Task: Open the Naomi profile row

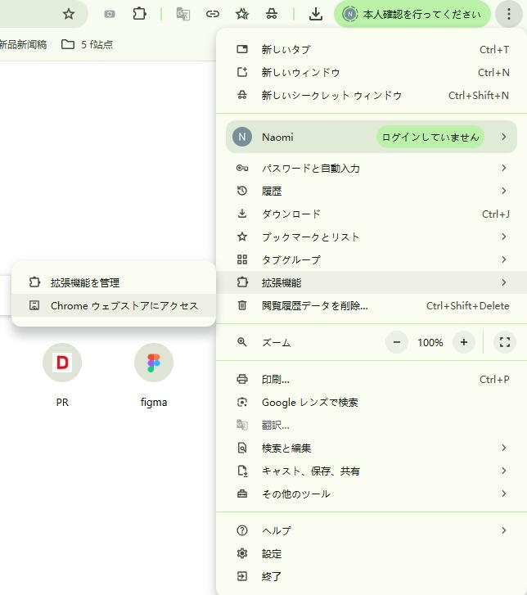Action: (x=371, y=137)
